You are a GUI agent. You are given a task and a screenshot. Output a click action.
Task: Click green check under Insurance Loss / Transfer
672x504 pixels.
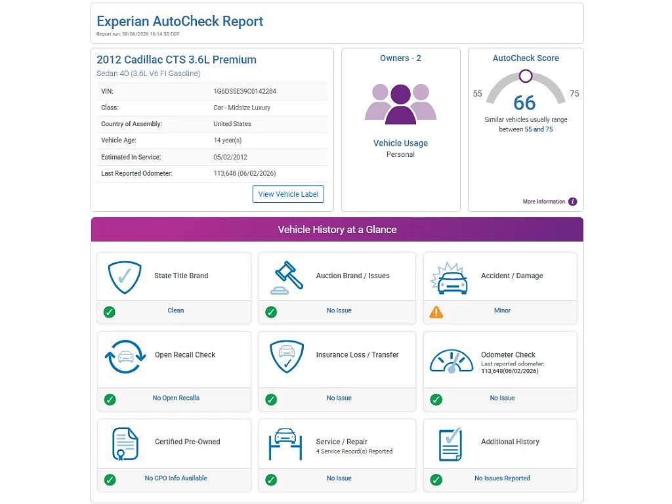[271, 400]
